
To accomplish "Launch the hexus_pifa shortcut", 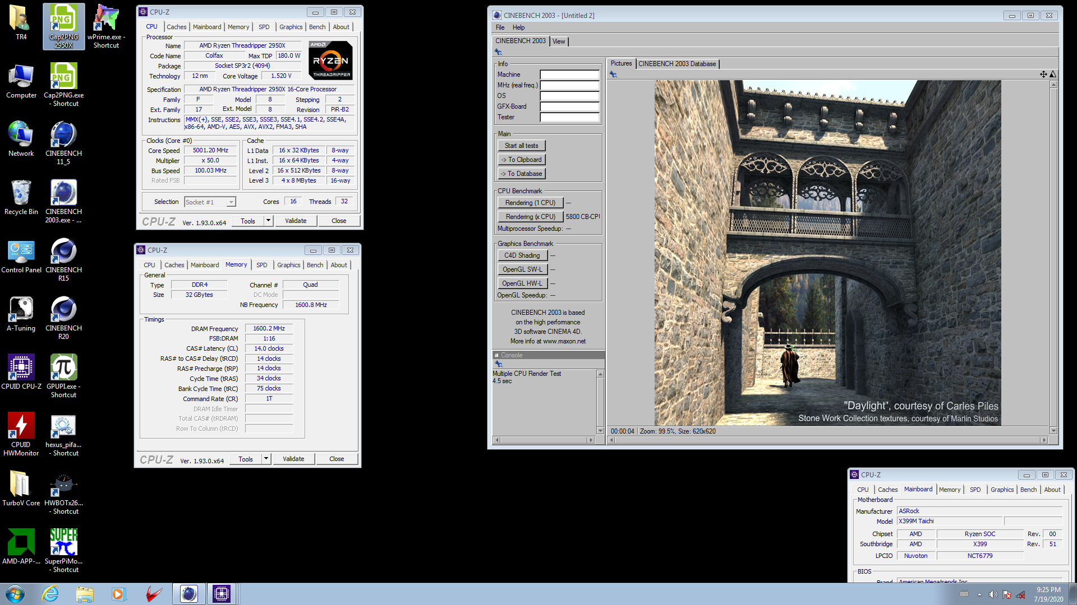I will (x=63, y=434).
